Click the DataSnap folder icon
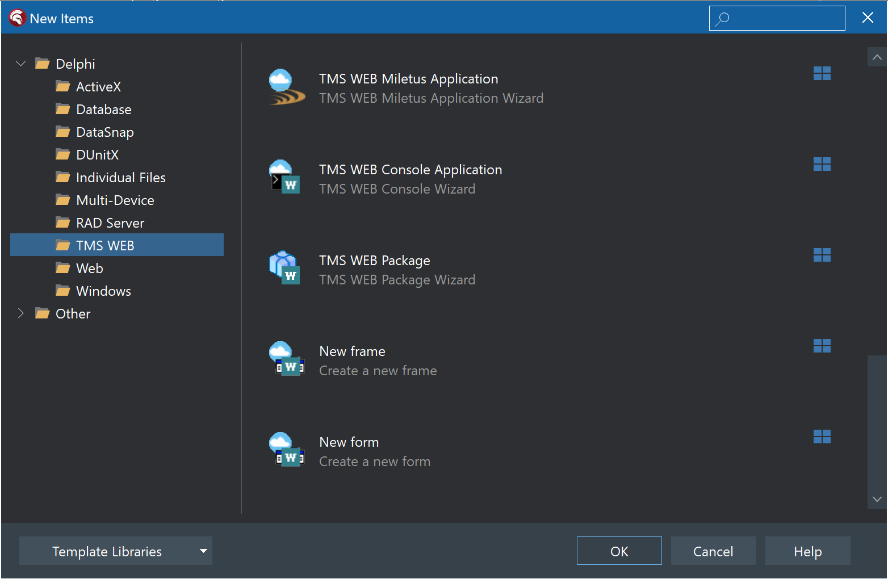Viewport: 888px width, 579px height. pyautogui.click(x=63, y=132)
